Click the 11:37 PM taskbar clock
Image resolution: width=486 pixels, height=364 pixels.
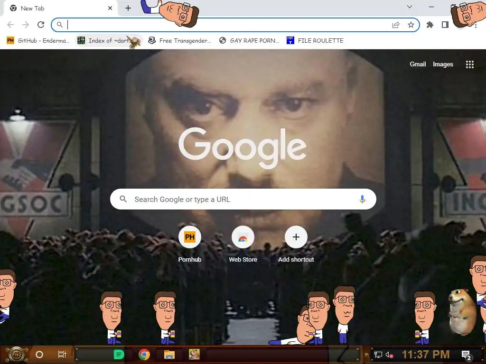click(426, 355)
